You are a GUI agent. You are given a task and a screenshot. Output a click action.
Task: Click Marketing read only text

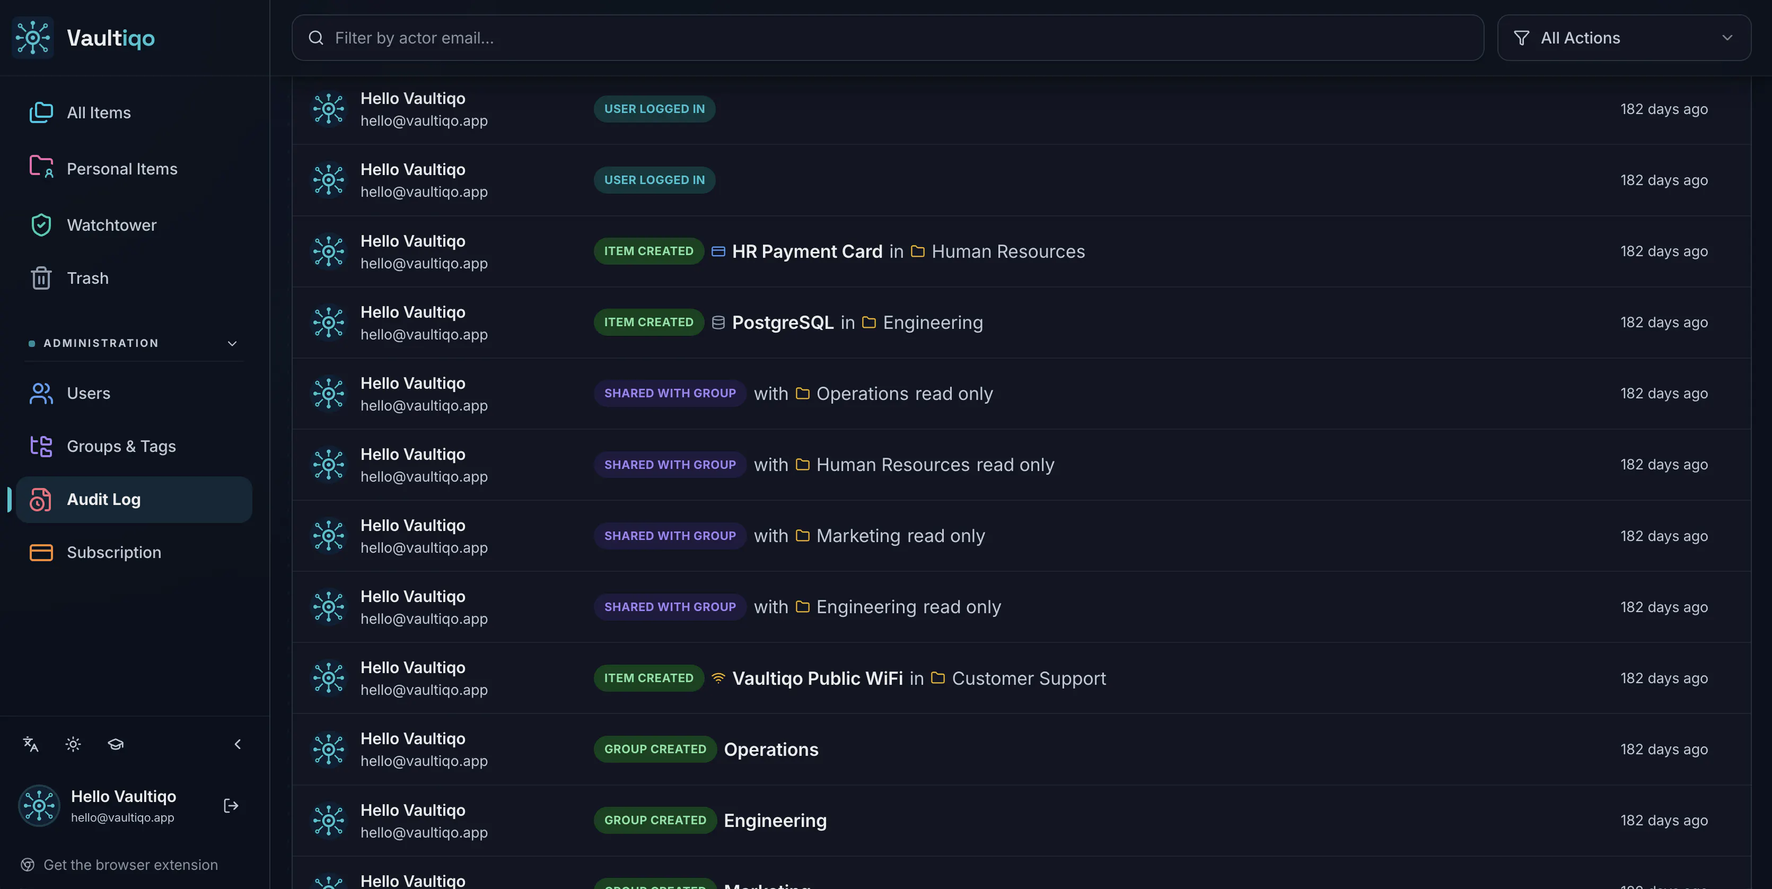900,535
